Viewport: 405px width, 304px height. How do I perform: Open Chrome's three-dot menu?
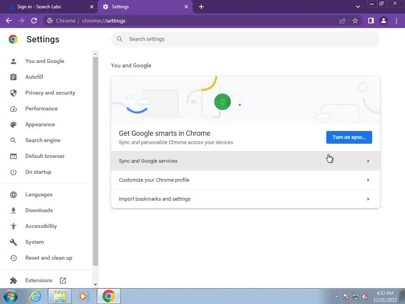pyautogui.click(x=396, y=21)
